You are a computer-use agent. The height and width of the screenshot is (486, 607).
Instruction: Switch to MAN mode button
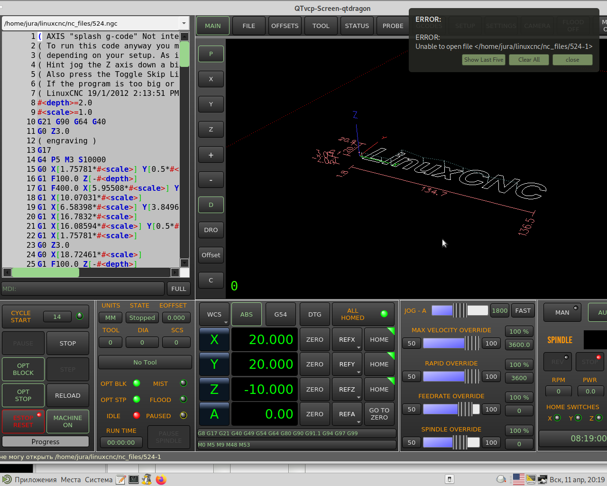coord(562,312)
